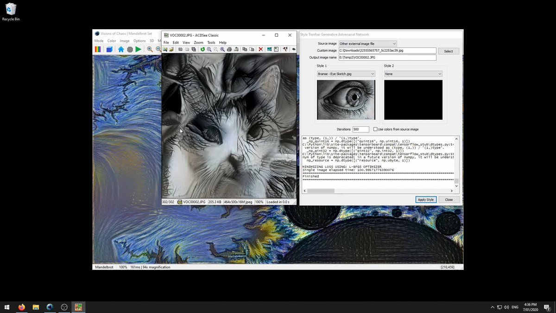The height and width of the screenshot is (313, 556).
Task: Open the Color menu in Visions of Chaos
Action: [112, 41]
